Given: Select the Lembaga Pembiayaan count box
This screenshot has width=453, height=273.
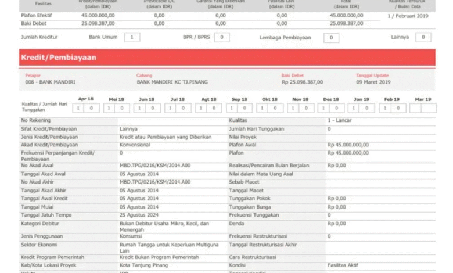Looking at the screenshot, I should (x=331, y=38).
